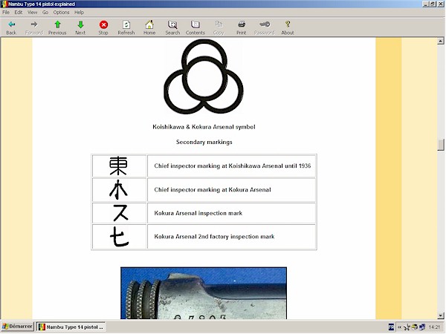Open the File menu
Viewport: 446px width, 334px height.
point(6,13)
